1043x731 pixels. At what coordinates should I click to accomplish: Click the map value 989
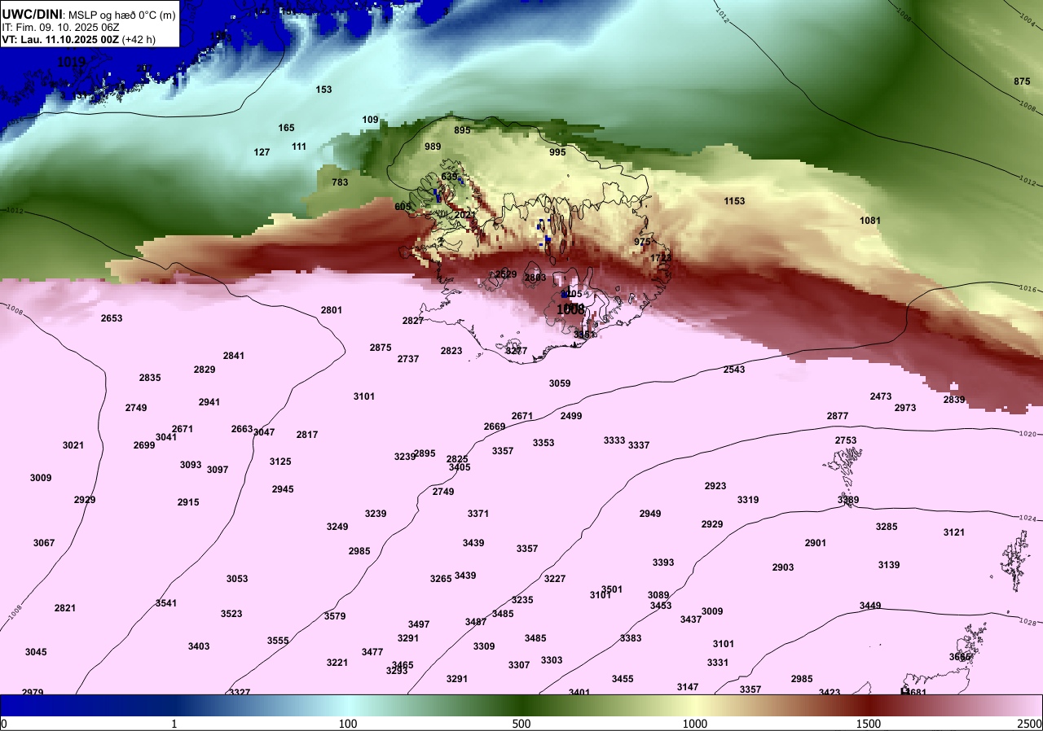click(x=433, y=147)
